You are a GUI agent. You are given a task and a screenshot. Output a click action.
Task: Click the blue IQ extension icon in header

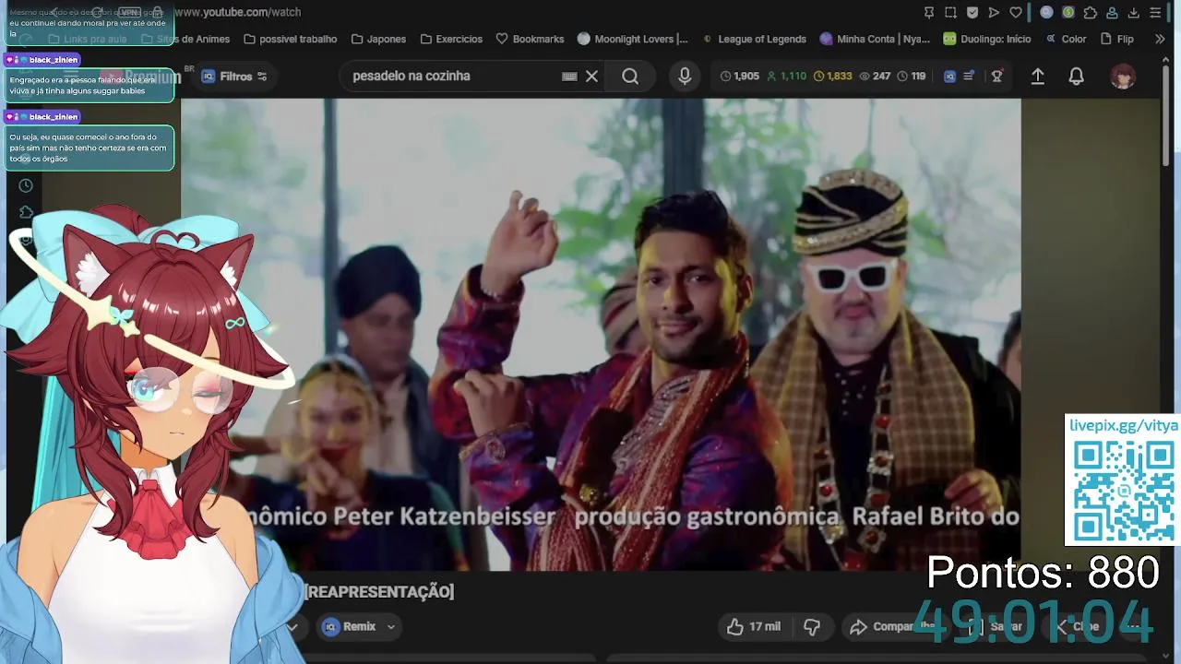click(949, 77)
